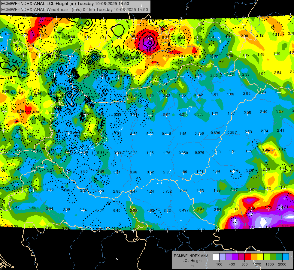
Task: Click the wind shear value '5.02'
Action: pos(150,134)
